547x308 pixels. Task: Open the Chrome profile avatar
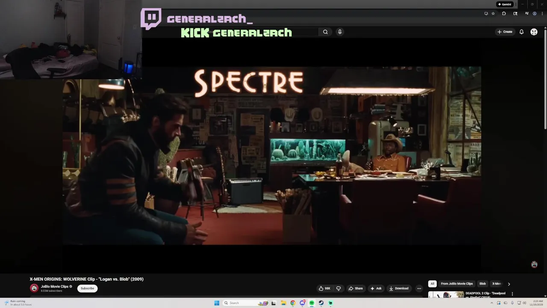(x=535, y=14)
